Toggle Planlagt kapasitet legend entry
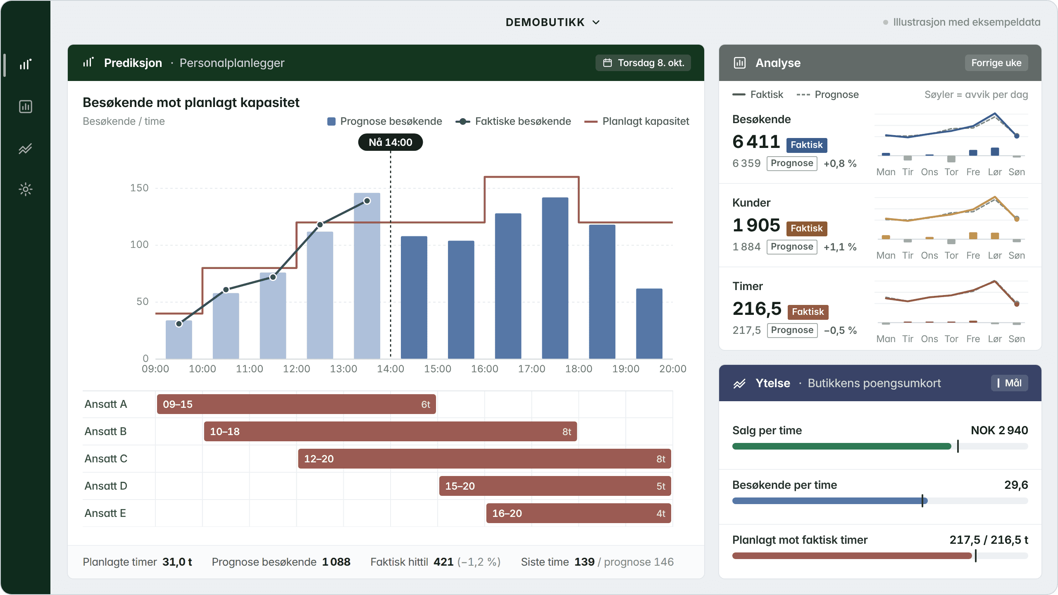 click(x=636, y=121)
